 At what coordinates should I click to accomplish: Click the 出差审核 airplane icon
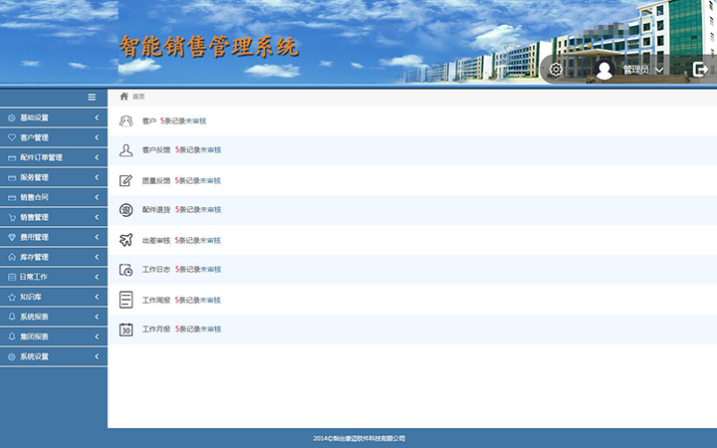tap(125, 240)
